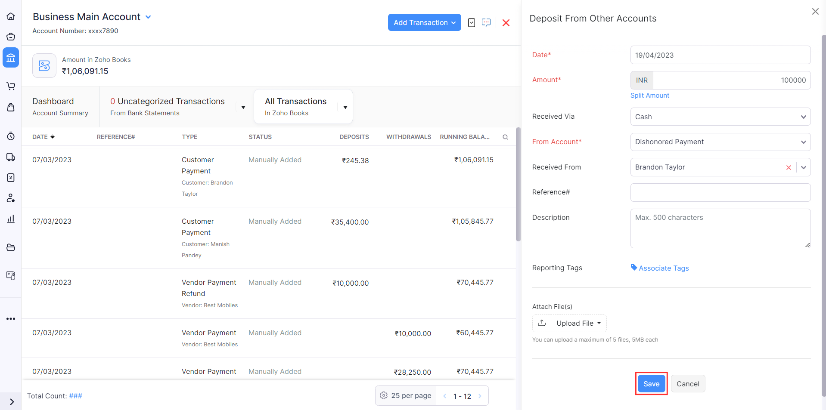Viewport: 826px width, 410px height.
Task: Clear Brandon Taylor from Received From field
Action: coord(789,167)
